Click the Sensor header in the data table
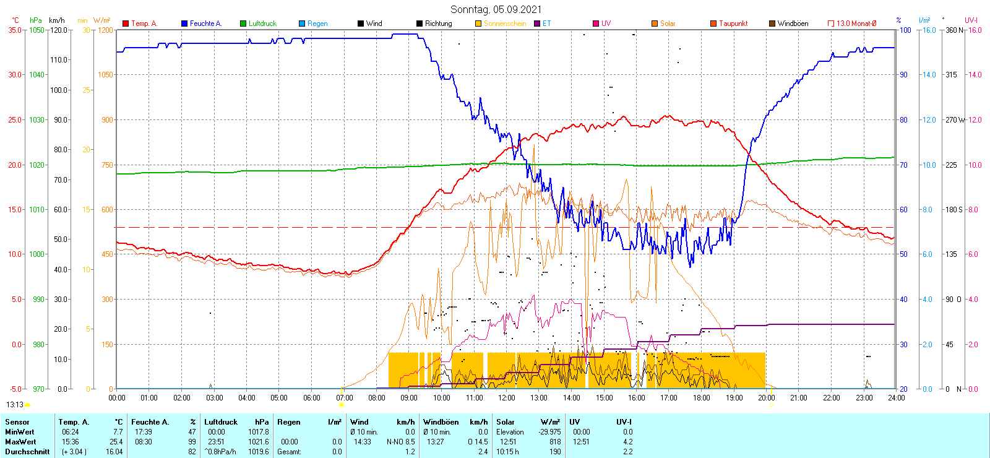Screen dimensions: 990x458 pyautogui.click(x=17, y=422)
